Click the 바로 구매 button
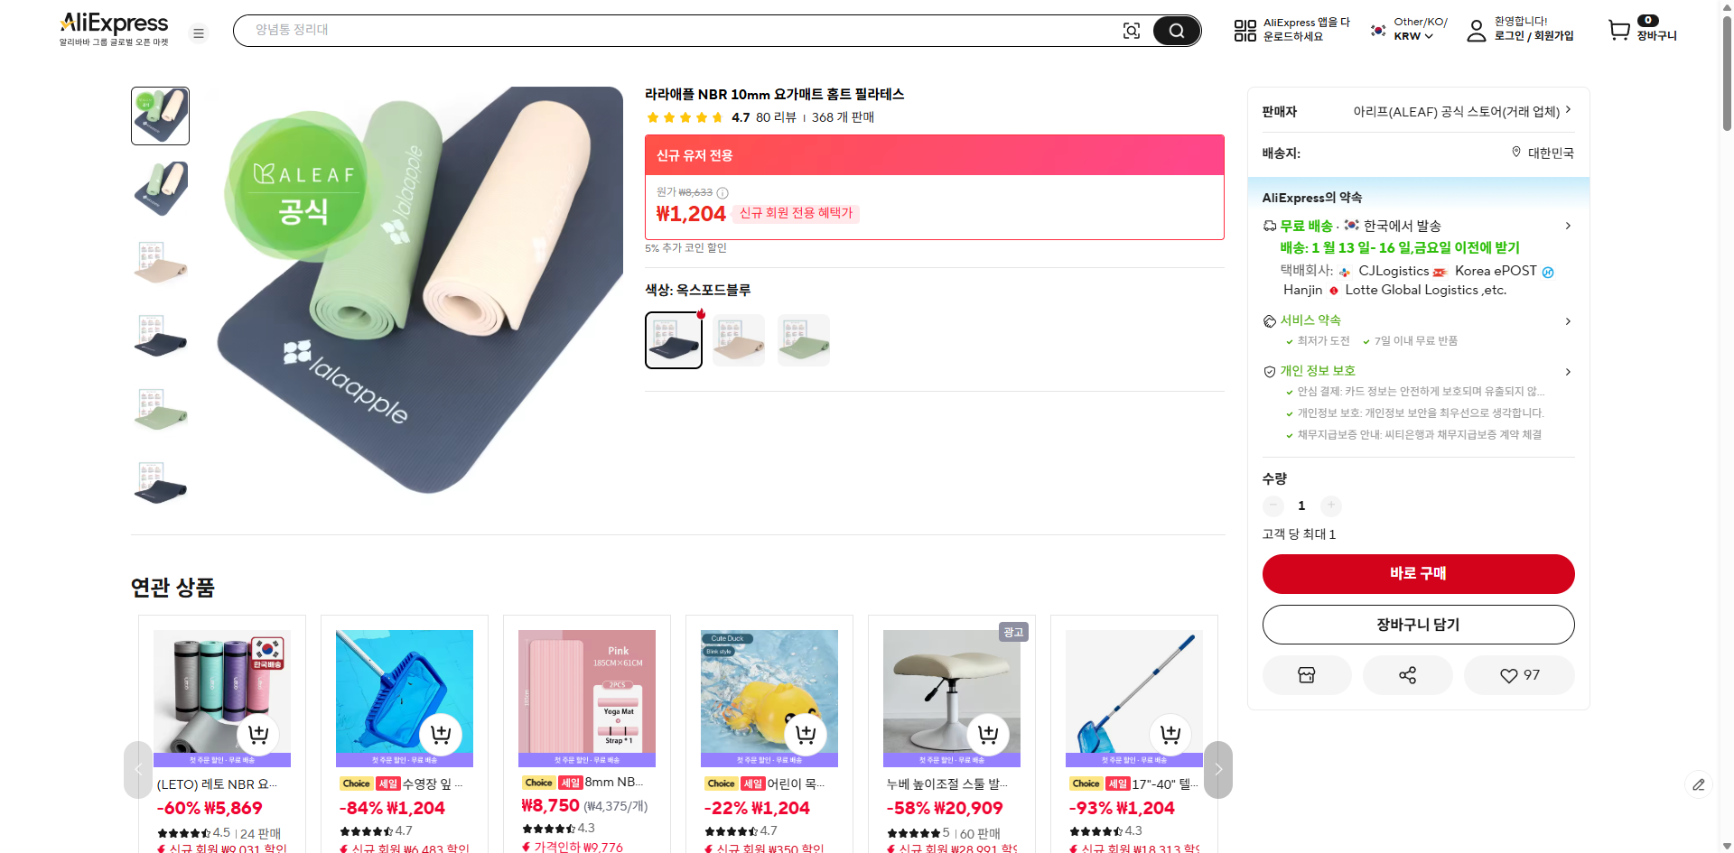 pos(1418,574)
